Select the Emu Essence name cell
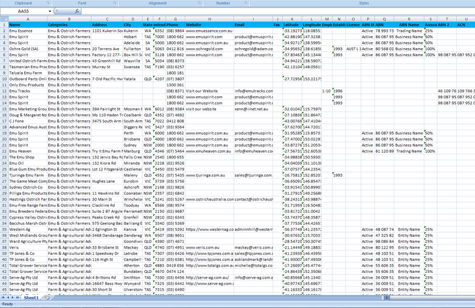The width and height of the screenshot is (475, 308). click(x=28, y=31)
